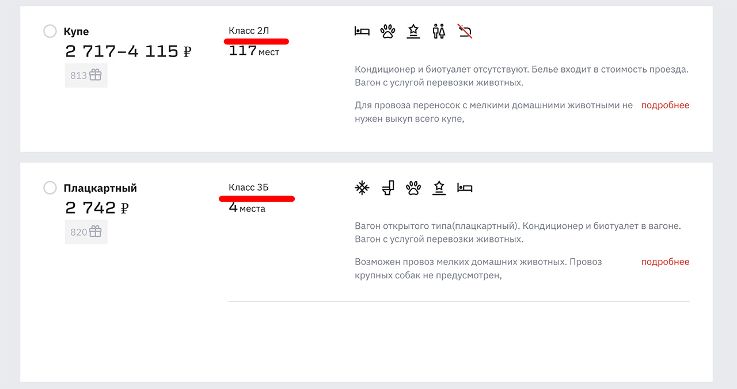This screenshot has width=737, height=389.
Task: Click the Класс 3Б label
Action: click(248, 187)
